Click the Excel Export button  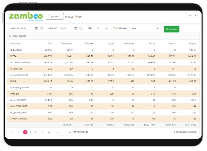pyautogui.click(x=17, y=36)
